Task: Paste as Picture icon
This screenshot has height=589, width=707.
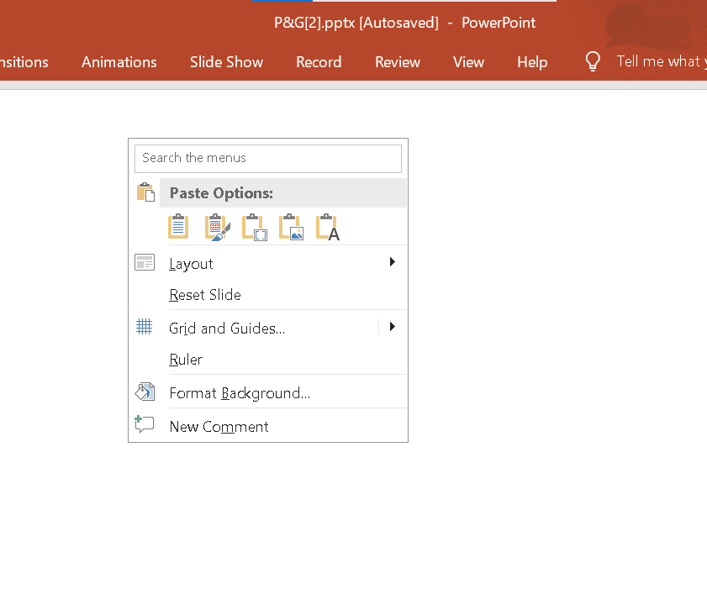Action: coord(291,227)
